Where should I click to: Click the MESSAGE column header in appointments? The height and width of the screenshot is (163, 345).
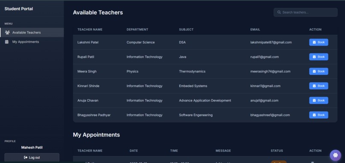(223, 151)
